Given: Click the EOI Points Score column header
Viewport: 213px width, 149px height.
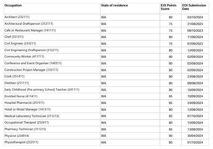Looking at the screenshot, I should click(x=169, y=7).
